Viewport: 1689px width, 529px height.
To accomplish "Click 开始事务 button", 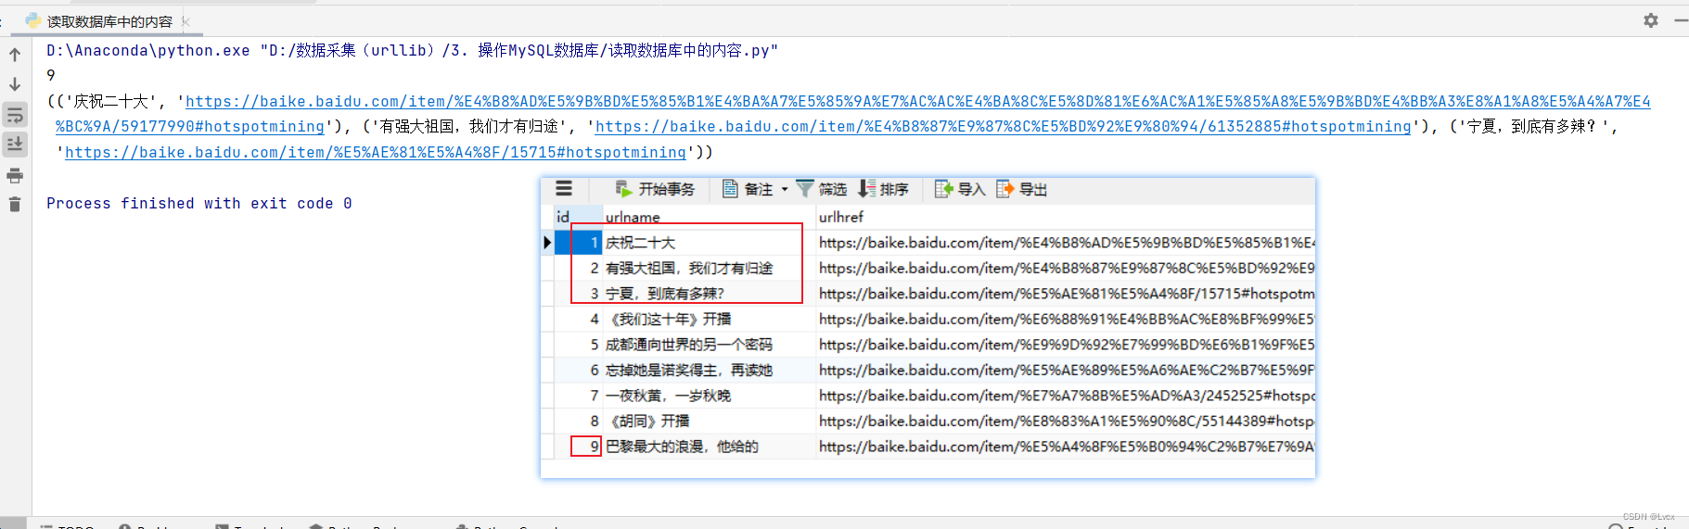I will pos(655,189).
